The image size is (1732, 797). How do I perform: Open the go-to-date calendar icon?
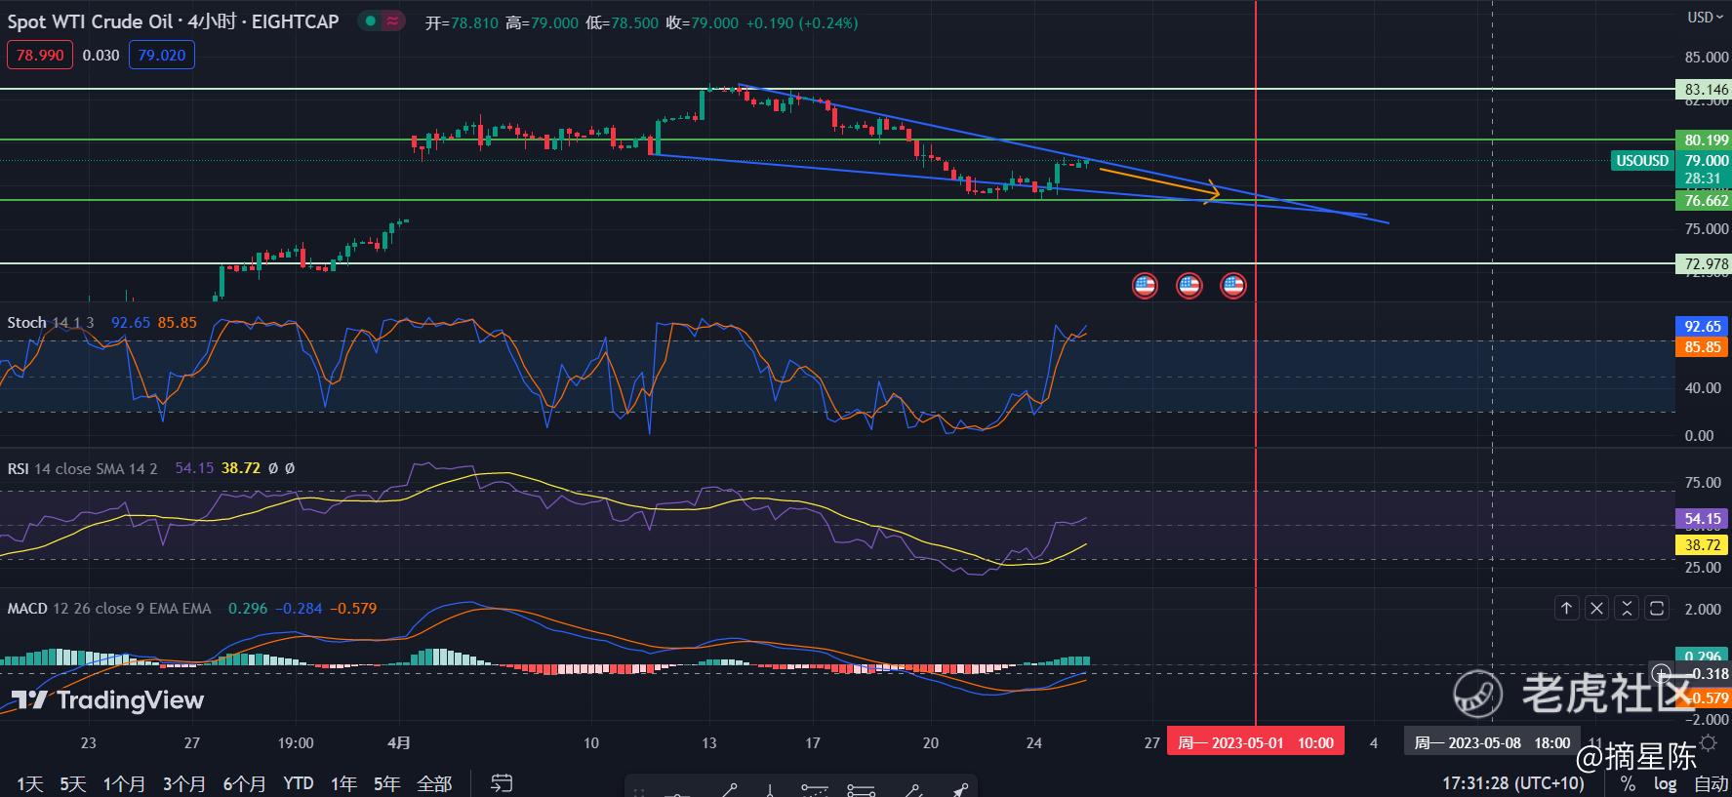[502, 783]
